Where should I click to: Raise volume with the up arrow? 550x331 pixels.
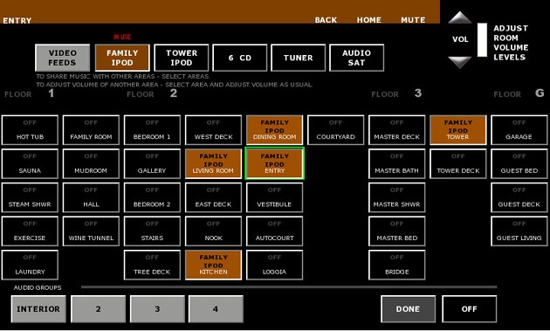pos(459,17)
